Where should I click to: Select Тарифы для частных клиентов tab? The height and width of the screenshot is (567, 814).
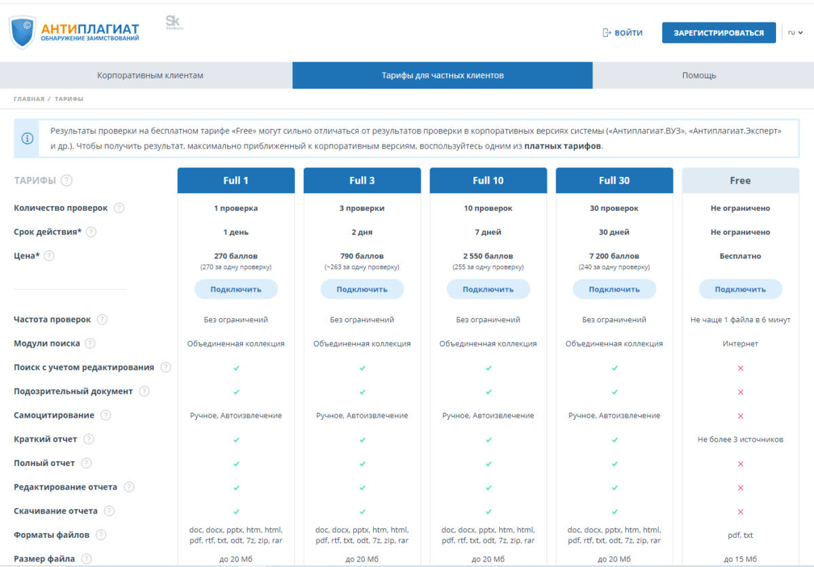tap(442, 75)
